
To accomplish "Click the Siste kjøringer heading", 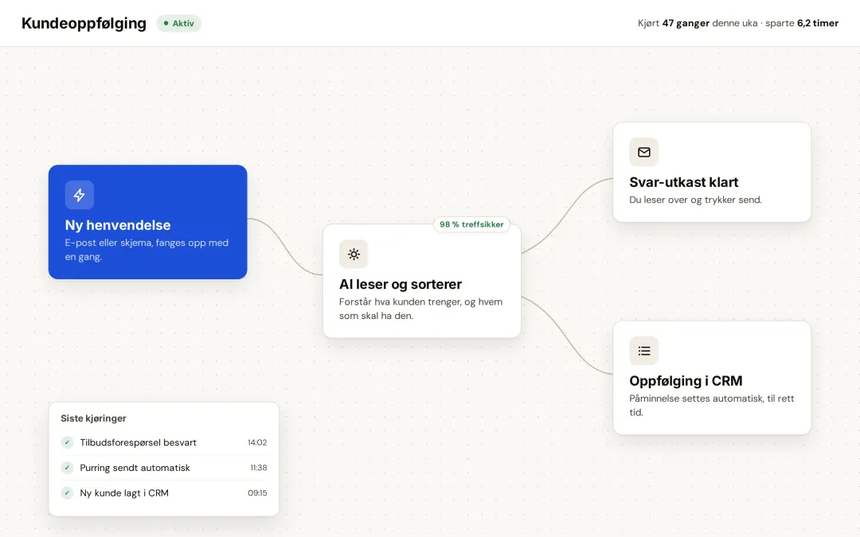I will [93, 418].
